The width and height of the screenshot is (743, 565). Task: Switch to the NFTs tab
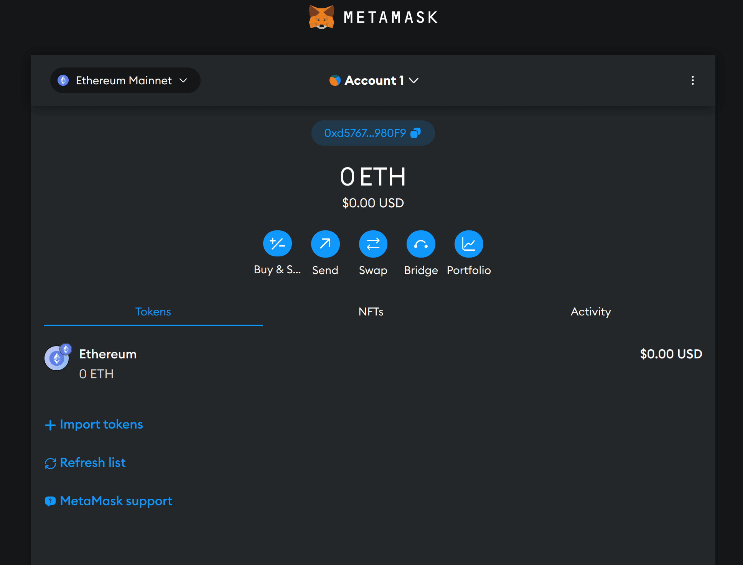[x=371, y=312]
